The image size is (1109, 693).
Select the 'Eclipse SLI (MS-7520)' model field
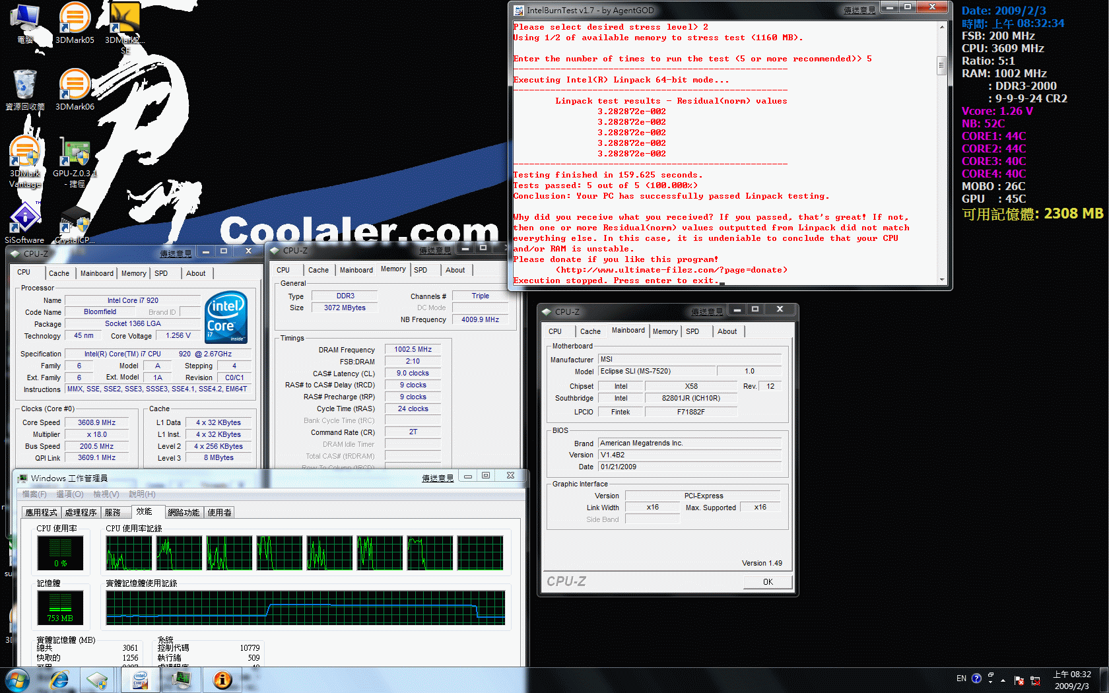[x=656, y=372]
